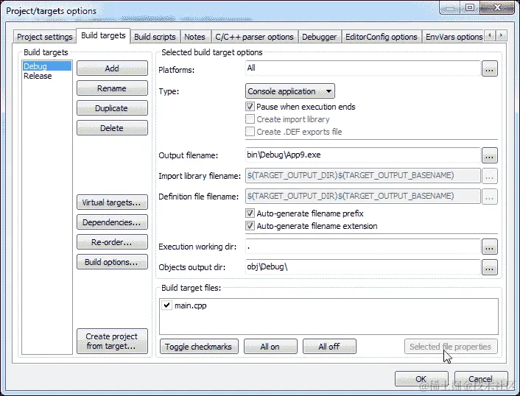The height and width of the screenshot is (396, 520).
Task: Open the Dependencies dialog
Action: [112, 222]
